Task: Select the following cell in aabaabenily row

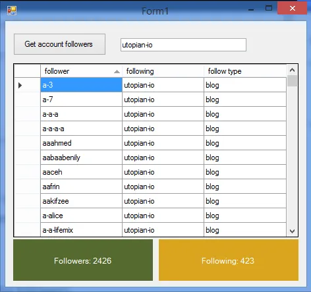Action: point(163,158)
